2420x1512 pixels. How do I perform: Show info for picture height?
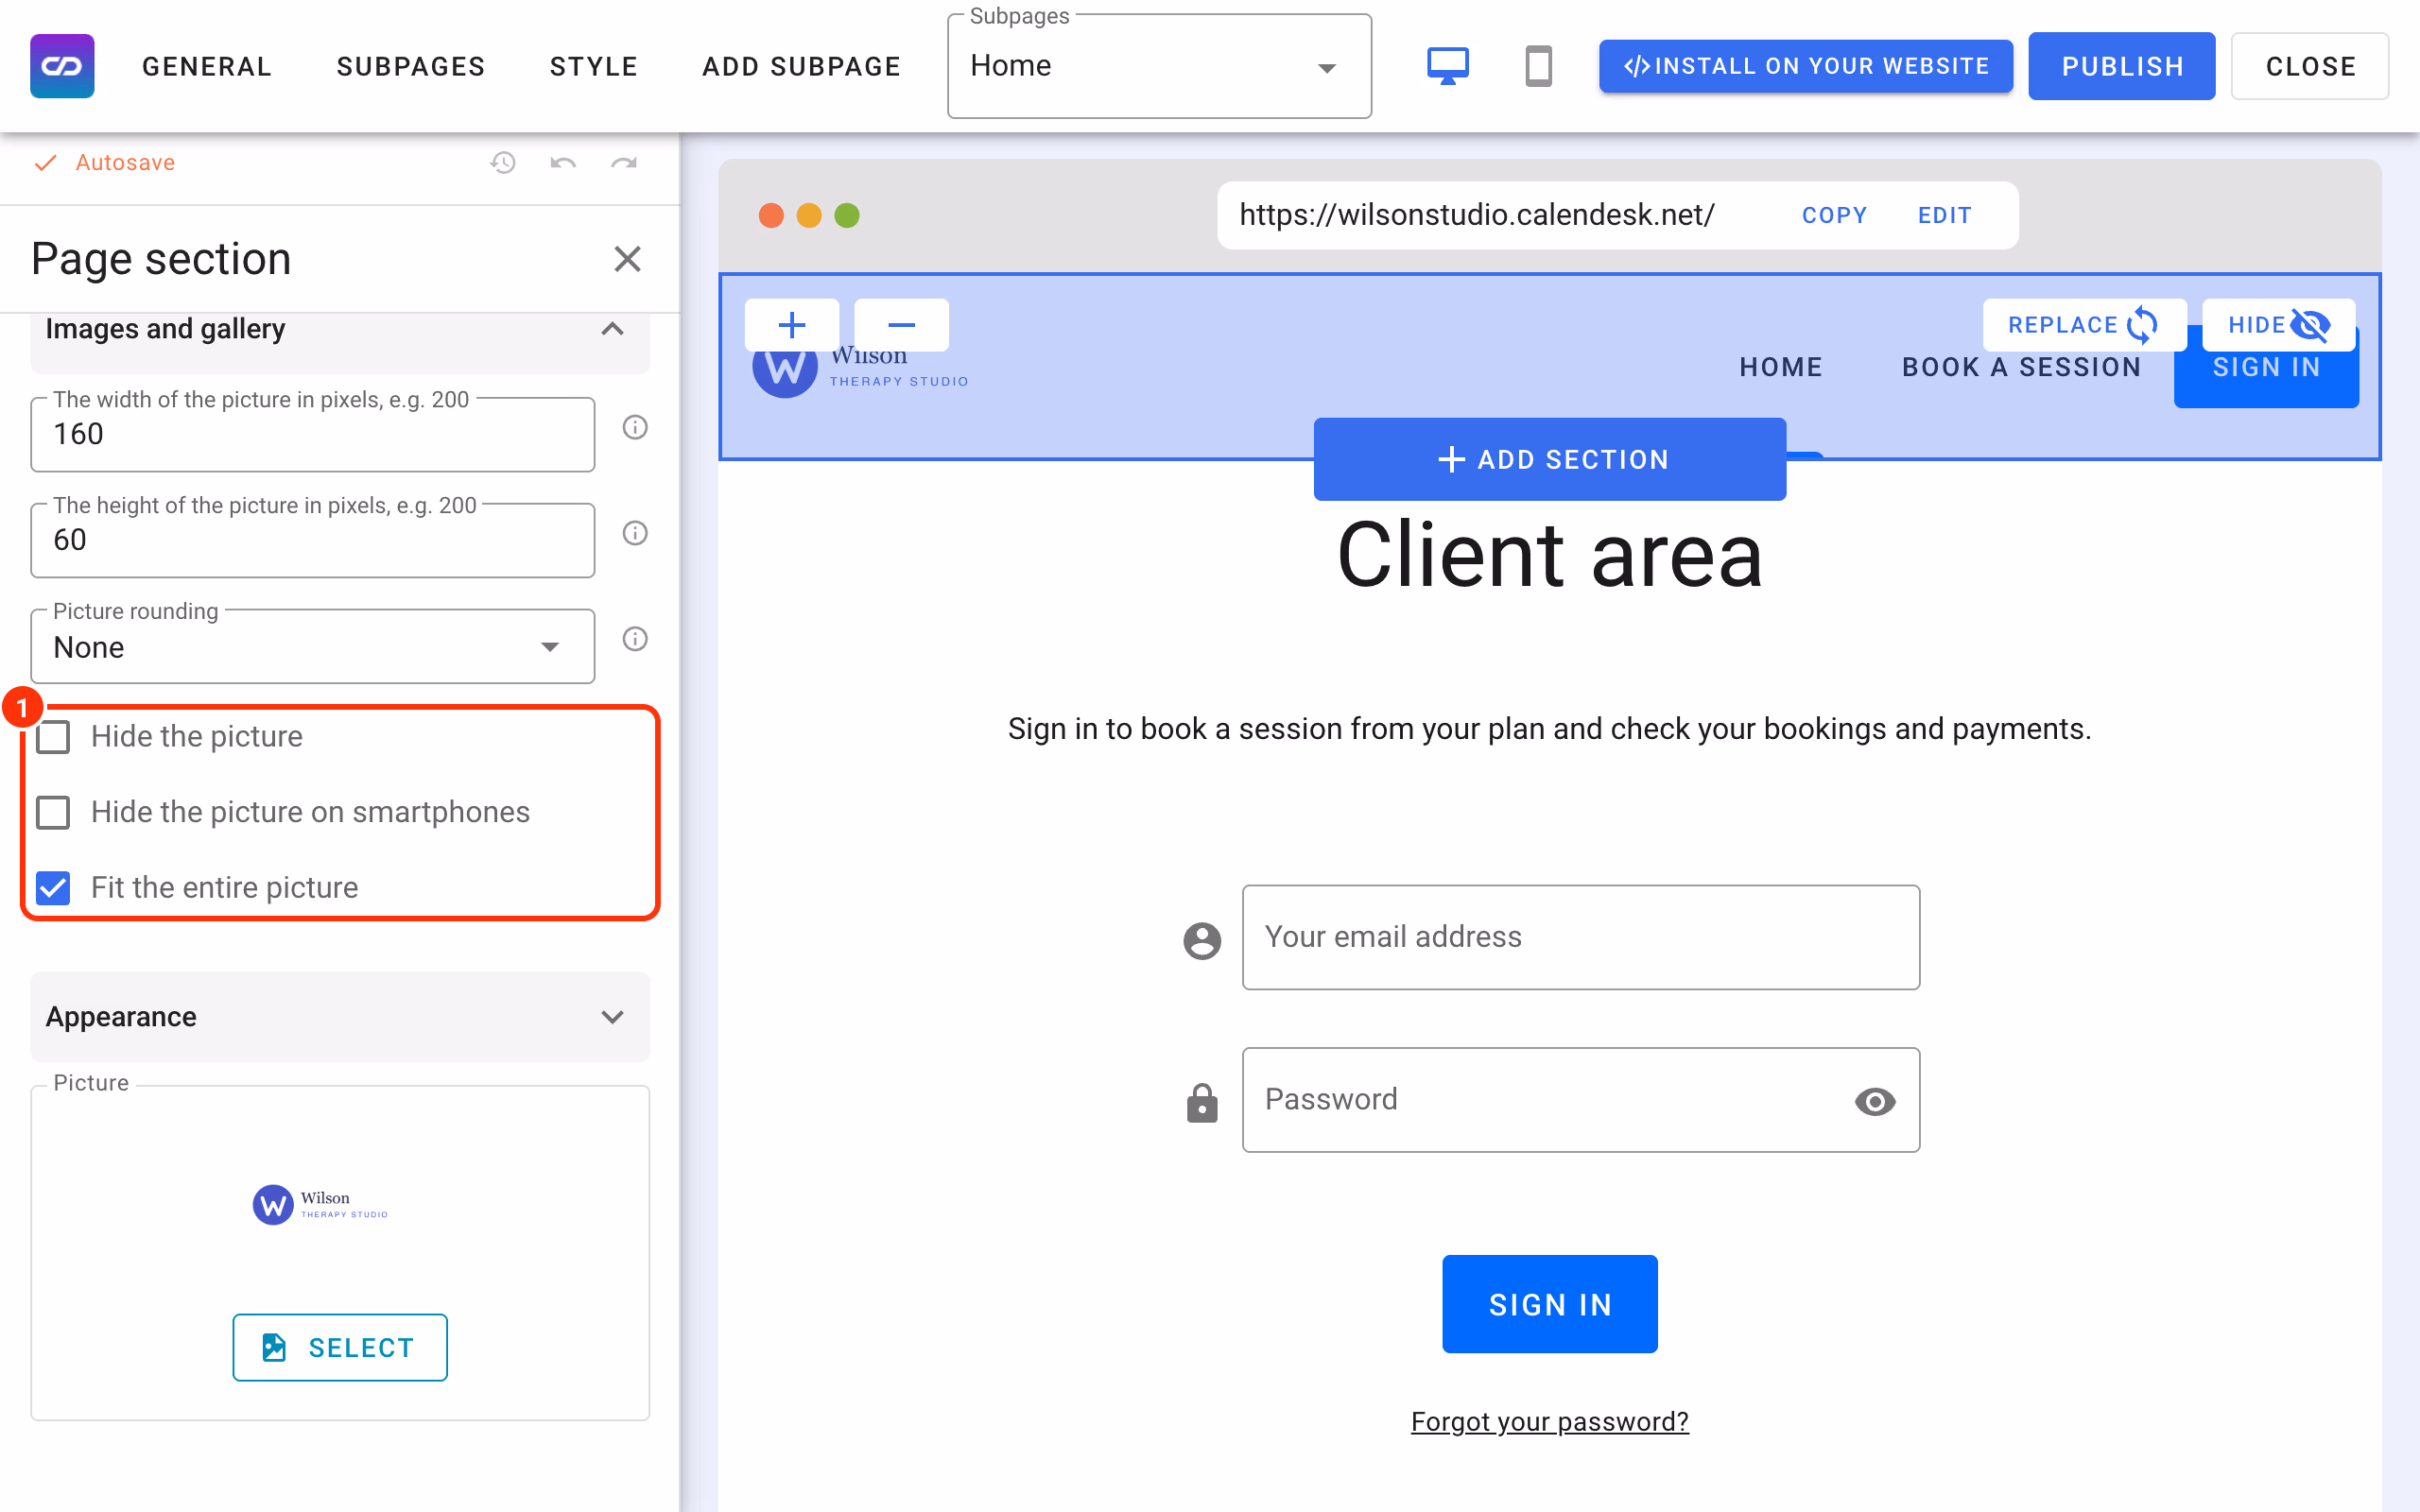point(635,533)
